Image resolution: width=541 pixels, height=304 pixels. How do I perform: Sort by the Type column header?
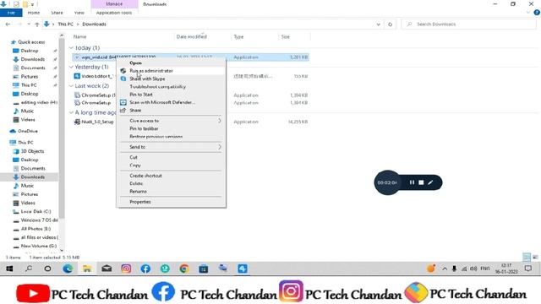(x=238, y=36)
